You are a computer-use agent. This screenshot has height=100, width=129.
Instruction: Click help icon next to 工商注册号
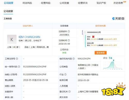point(17,59)
